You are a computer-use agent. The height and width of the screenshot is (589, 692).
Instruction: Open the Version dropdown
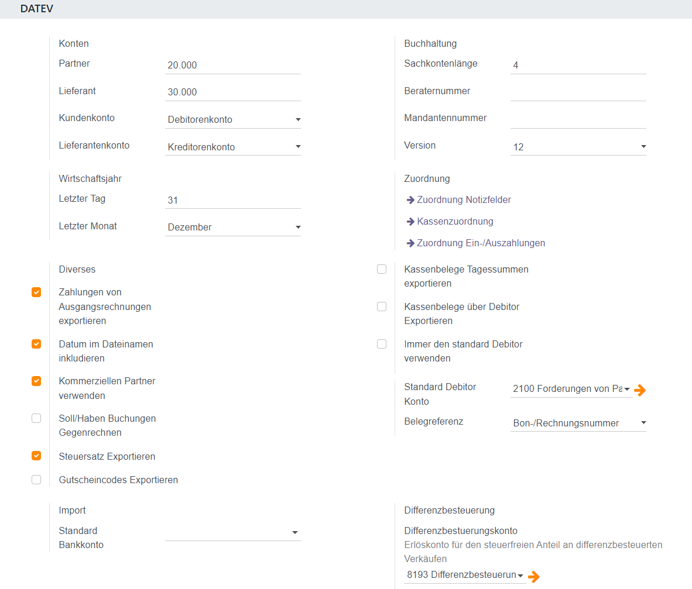pos(578,147)
